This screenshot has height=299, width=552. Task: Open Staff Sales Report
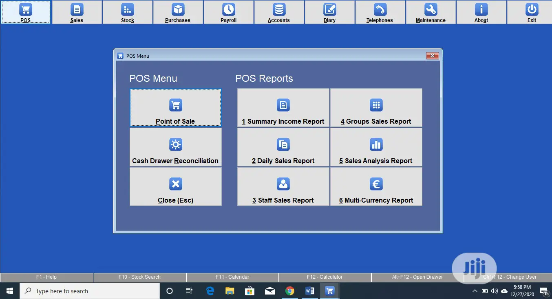[283, 187]
